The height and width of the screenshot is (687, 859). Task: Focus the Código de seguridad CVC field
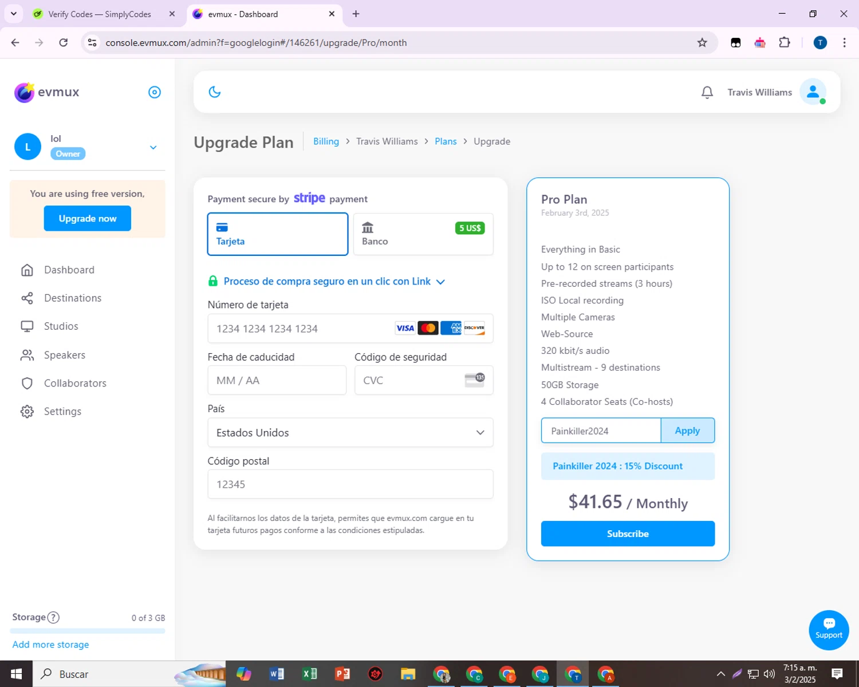coord(424,380)
